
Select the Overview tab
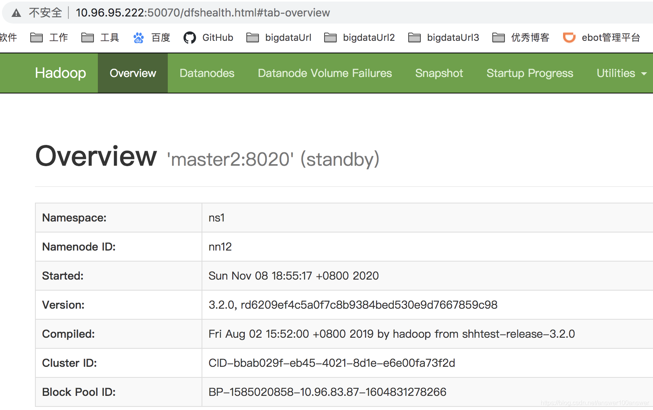(133, 73)
